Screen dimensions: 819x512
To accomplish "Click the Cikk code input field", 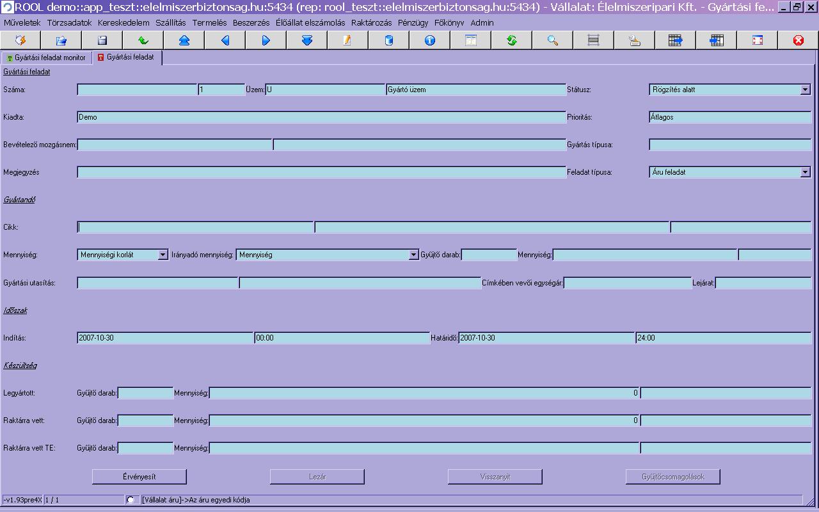I will coord(196,227).
